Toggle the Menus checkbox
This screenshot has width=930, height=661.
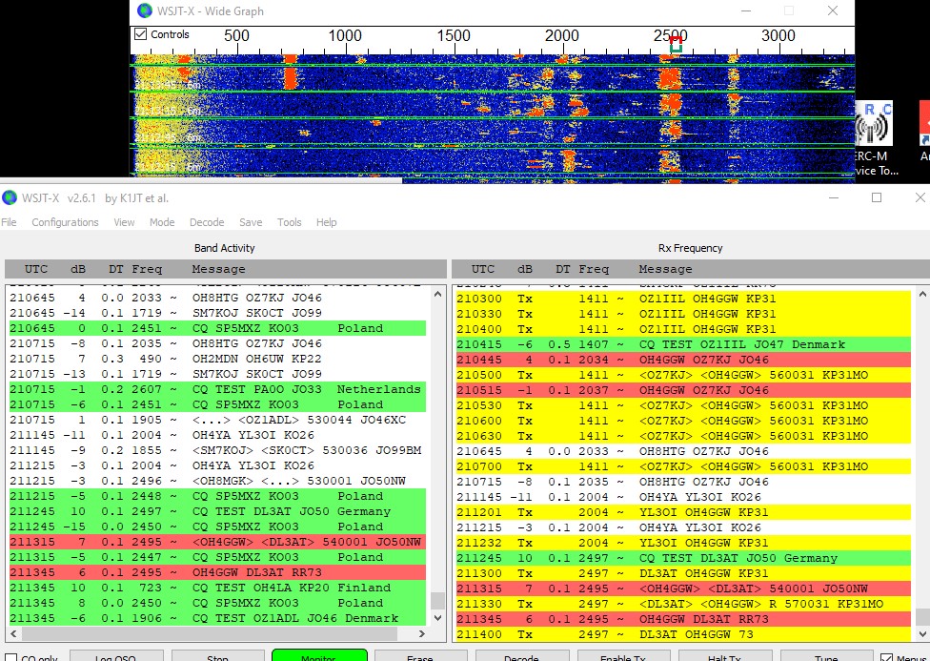(887, 658)
